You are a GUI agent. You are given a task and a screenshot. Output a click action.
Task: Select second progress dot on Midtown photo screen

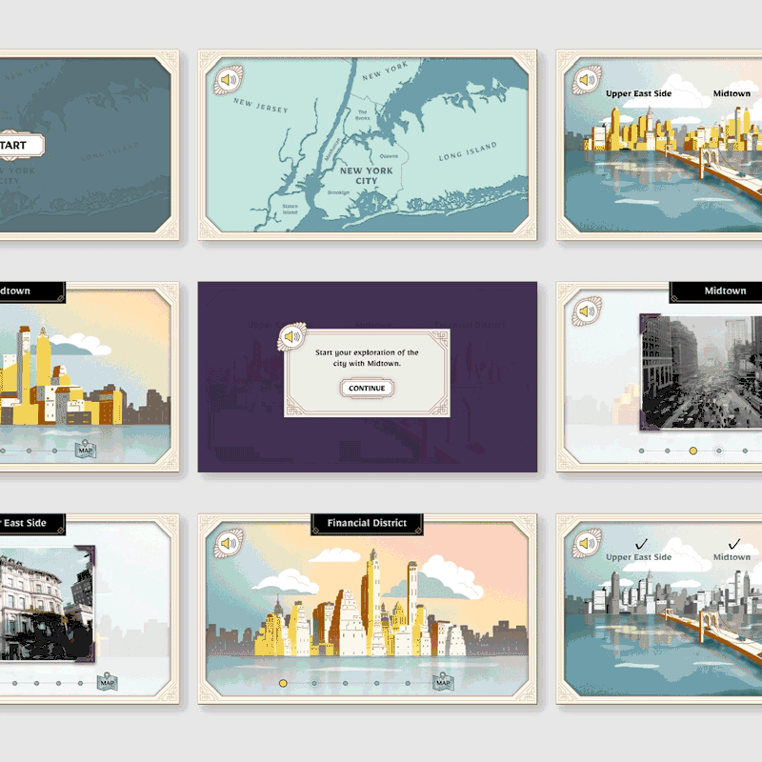pyautogui.click(x=668, y=451)
